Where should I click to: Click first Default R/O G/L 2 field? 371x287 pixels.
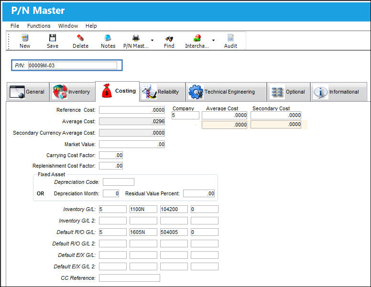click(x=113, y=244)
